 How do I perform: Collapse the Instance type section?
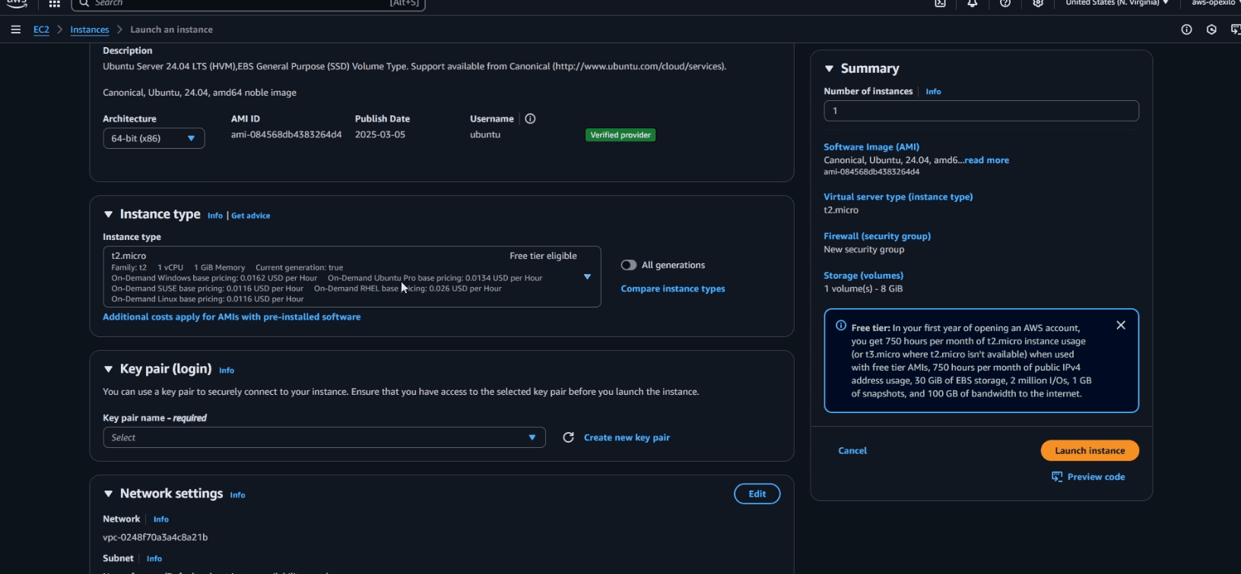[108, 215]
